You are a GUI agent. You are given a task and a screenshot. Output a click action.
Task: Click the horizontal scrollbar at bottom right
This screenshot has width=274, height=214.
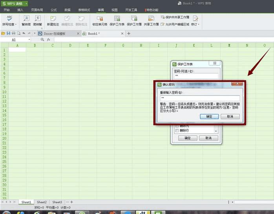tap(253, 202)
